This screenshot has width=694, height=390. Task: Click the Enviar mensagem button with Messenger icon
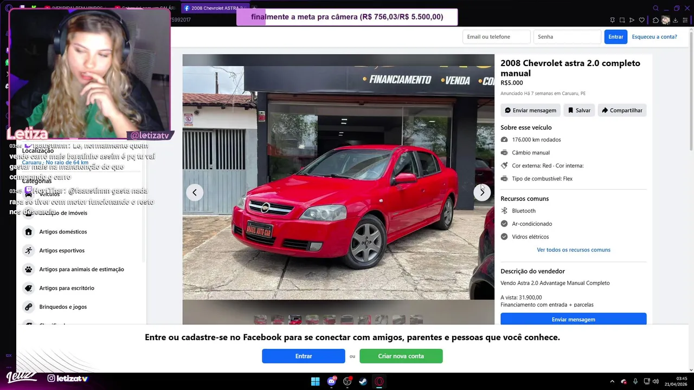click(530, 110)
